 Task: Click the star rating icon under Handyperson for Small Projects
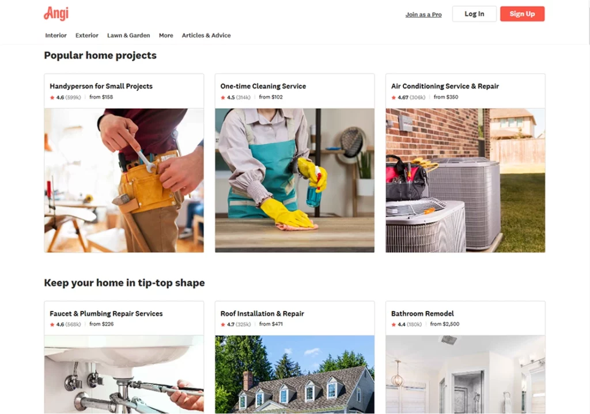(52, 97)
